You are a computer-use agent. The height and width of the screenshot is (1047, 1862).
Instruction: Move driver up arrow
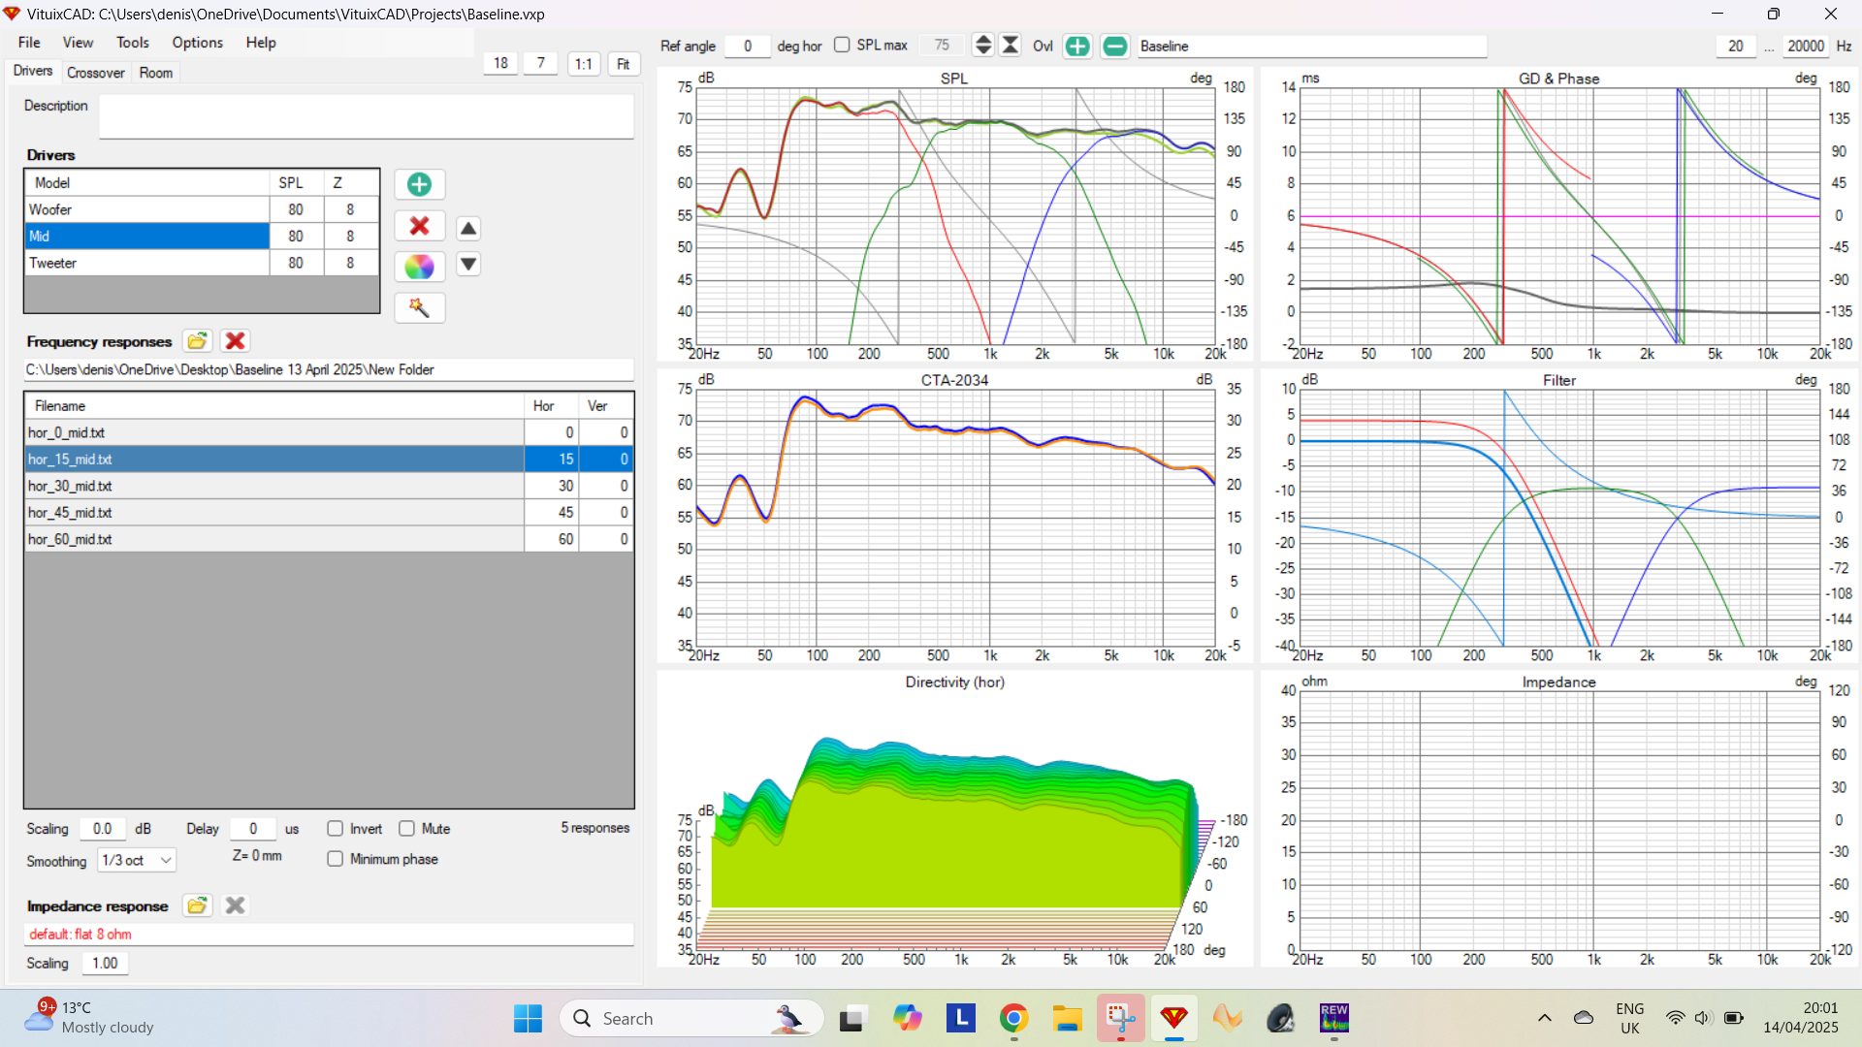point(468,229)
